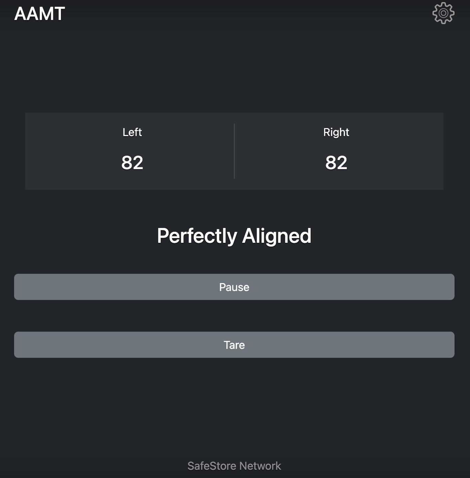Viewport: 470px width, 478px height.
Task: Click the Left reading value 82
Action: pyautogui.click(x=132, y=163)
